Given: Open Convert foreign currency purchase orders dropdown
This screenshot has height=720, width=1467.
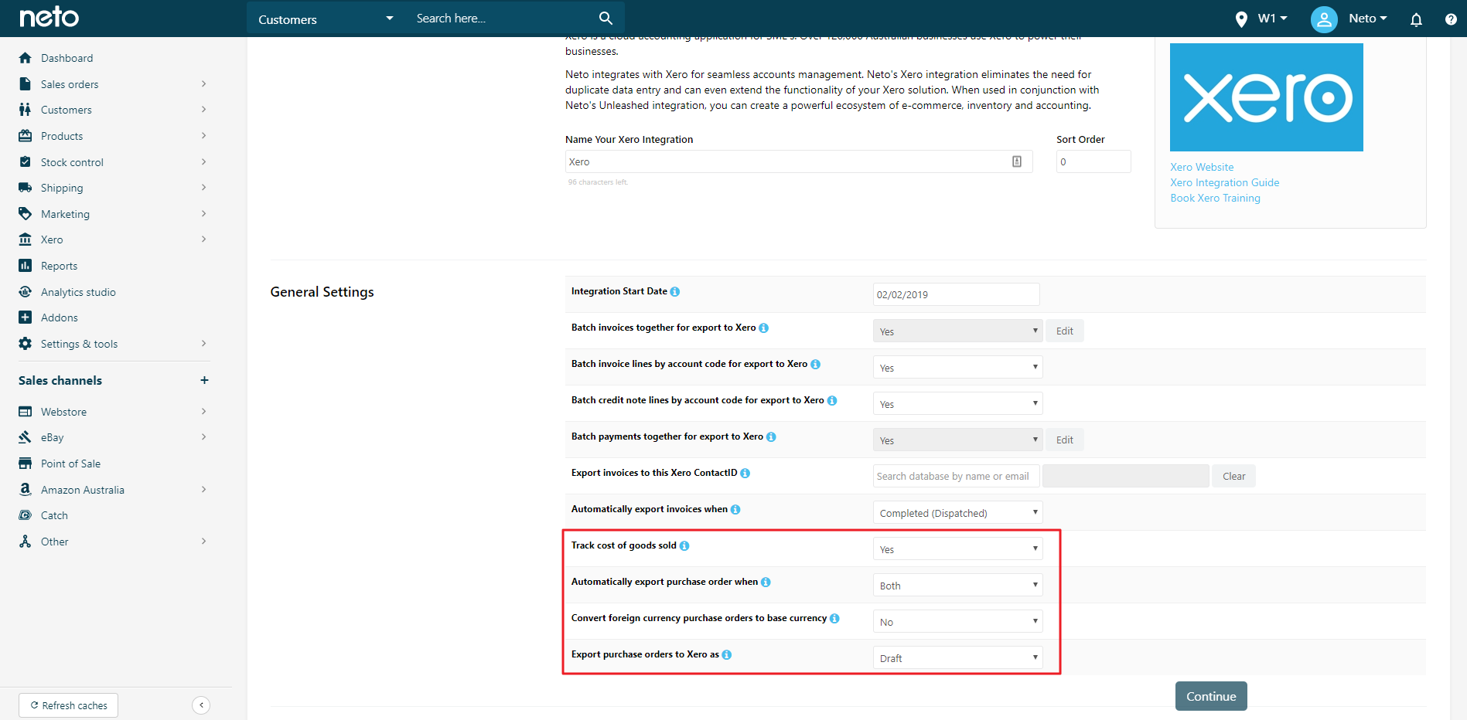Looking at the screenshot, I should point(957,621).
